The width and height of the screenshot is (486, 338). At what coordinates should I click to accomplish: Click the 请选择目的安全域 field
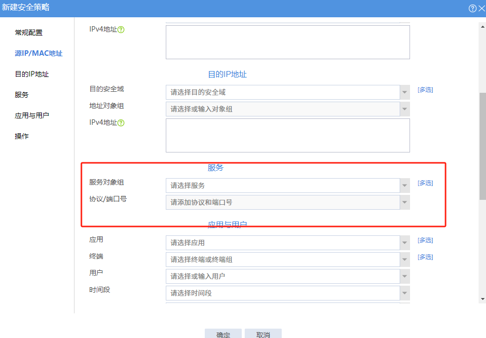tap(283, 92)
